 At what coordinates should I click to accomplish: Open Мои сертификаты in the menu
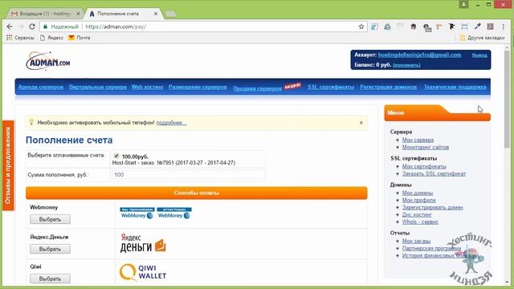click(x=424, y=166)
